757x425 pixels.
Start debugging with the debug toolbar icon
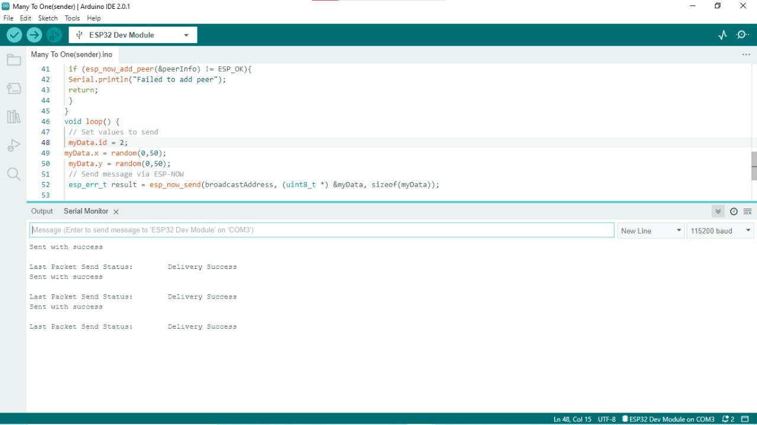(x=54, y=34)
